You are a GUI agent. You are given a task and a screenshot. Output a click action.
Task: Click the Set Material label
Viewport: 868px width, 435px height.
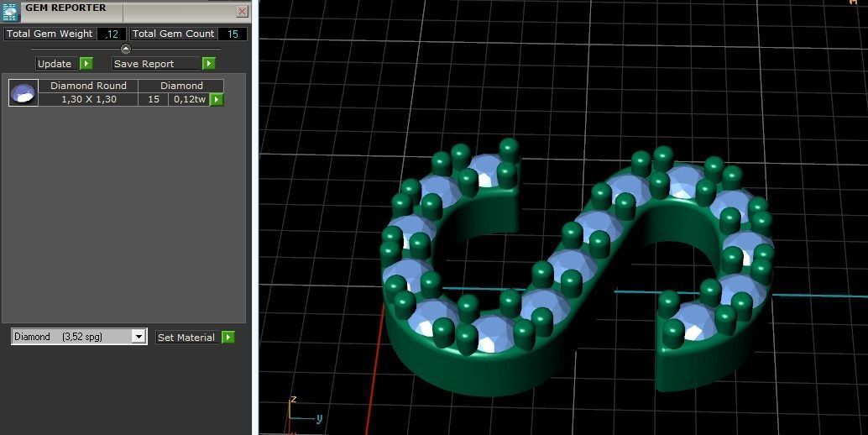(186, 338)
